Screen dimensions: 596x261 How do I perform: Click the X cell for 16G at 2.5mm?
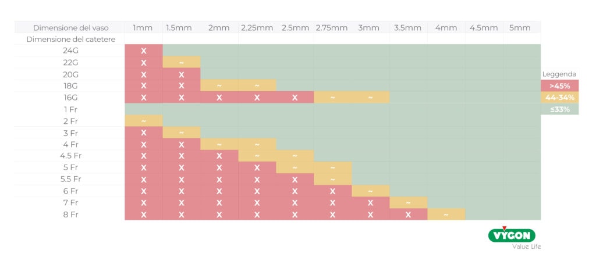295,98
